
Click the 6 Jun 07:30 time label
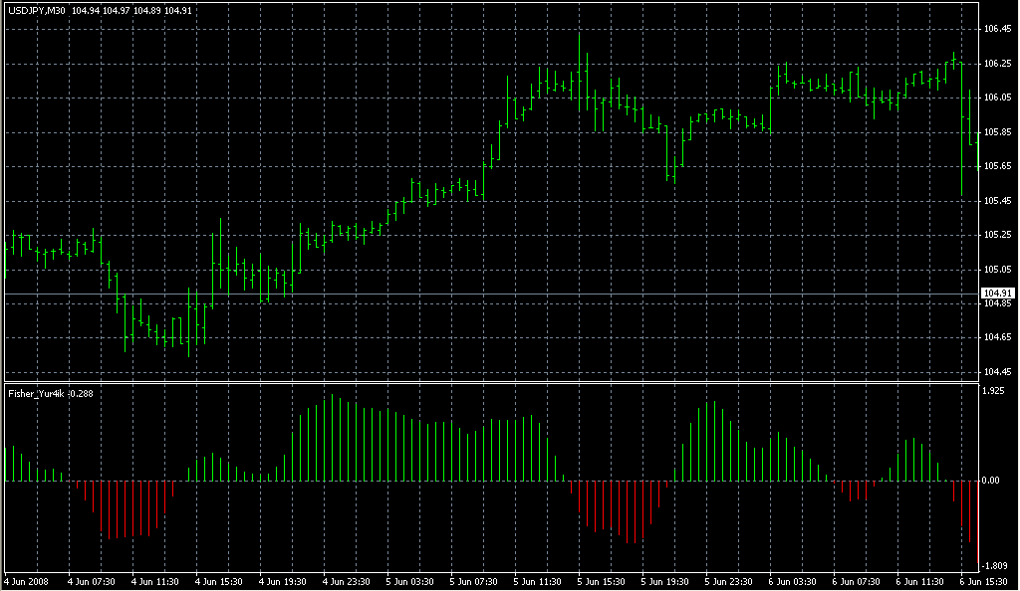(856, 582)
